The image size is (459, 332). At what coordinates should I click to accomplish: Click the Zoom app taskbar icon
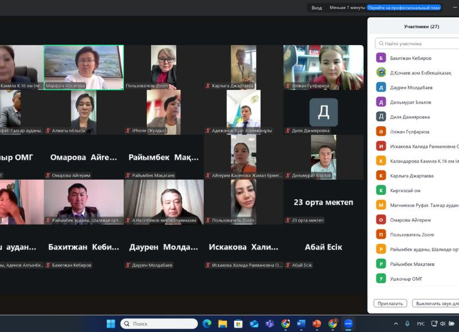tap(348, 324)
